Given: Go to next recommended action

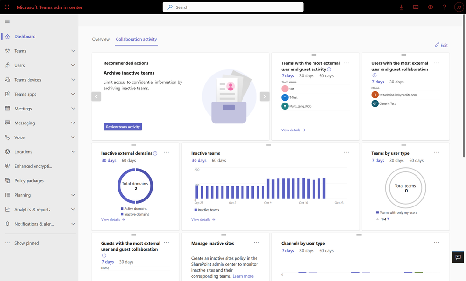Looking at the screenshot, I should pos(264,96).
